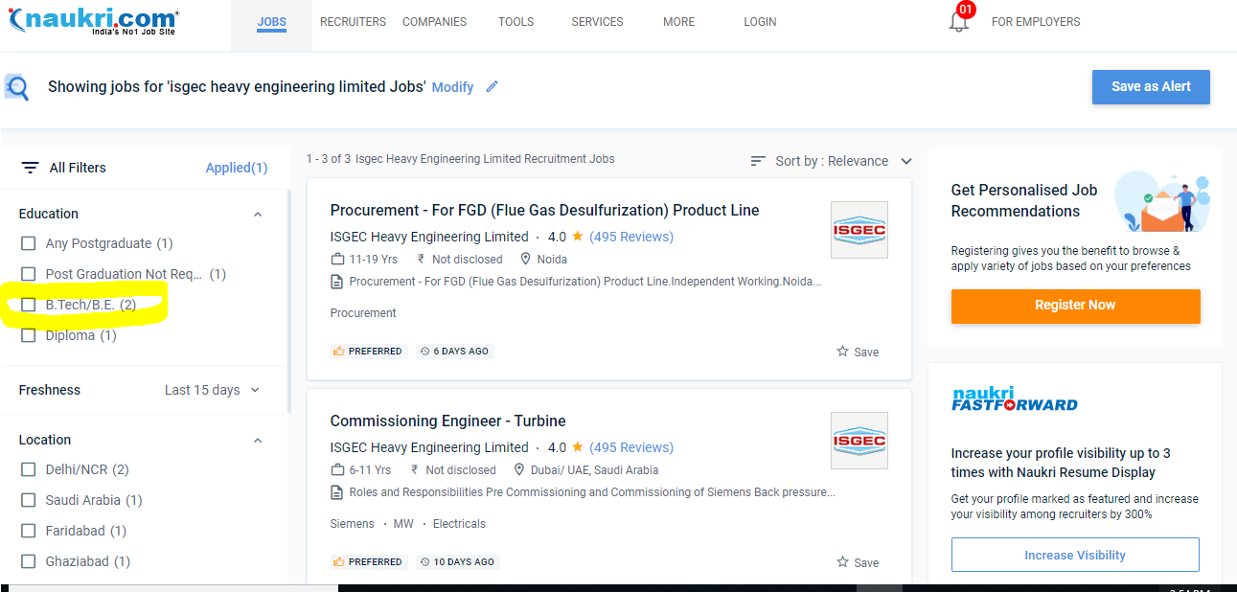Click ISGEC company name on Procurement job
Image resolution: width=1237 pixels, height=592 pixels.
[429, 237]
